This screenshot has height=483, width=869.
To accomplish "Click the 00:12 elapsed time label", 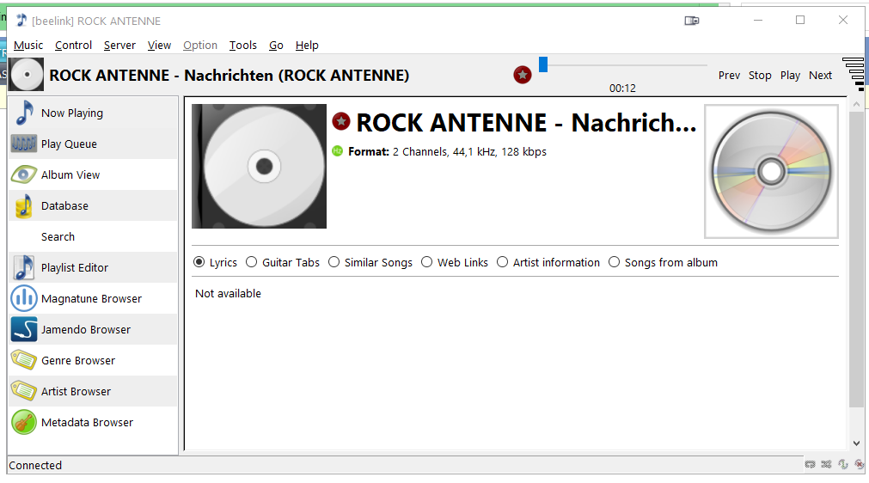I will 622,88.
